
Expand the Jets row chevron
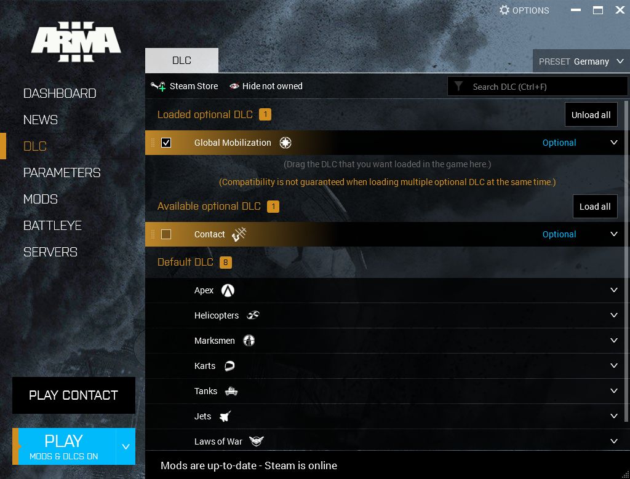tap(614, 416)
